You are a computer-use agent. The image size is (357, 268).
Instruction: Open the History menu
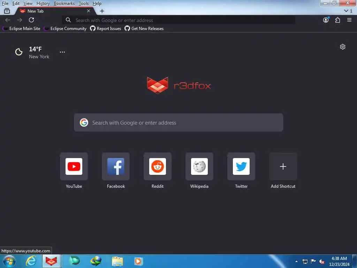pyautogui.click(x=43, y=3)
